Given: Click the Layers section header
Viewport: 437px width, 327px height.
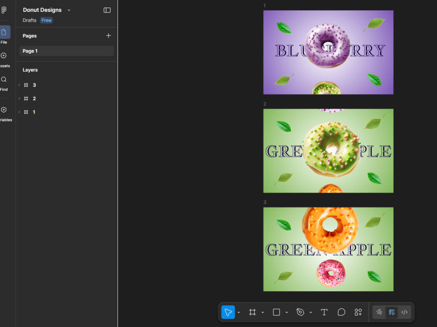Looking at the screenshot, I should click(x=30, y=70).
